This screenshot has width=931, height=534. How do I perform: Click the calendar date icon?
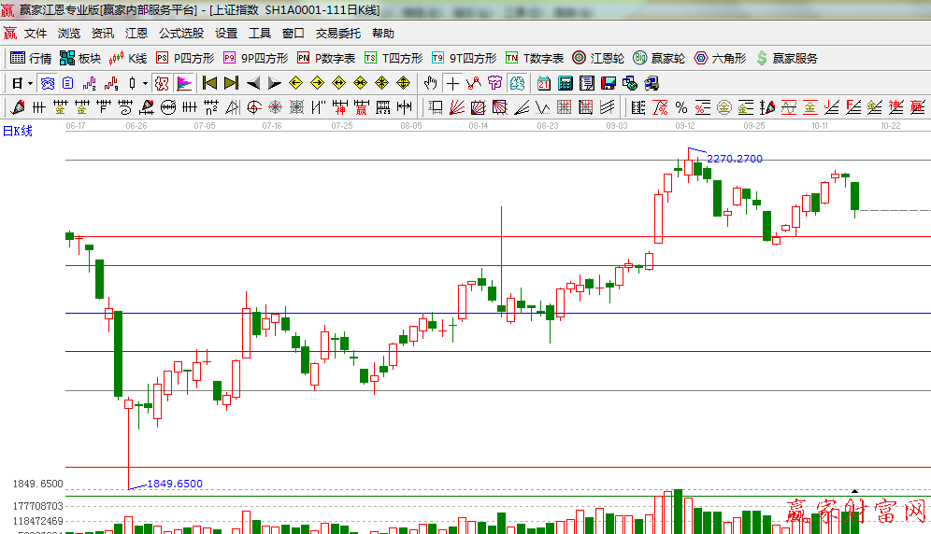[544, 83]
